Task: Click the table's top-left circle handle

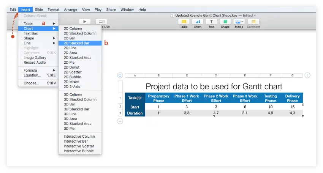Action: tap(120, 75)
